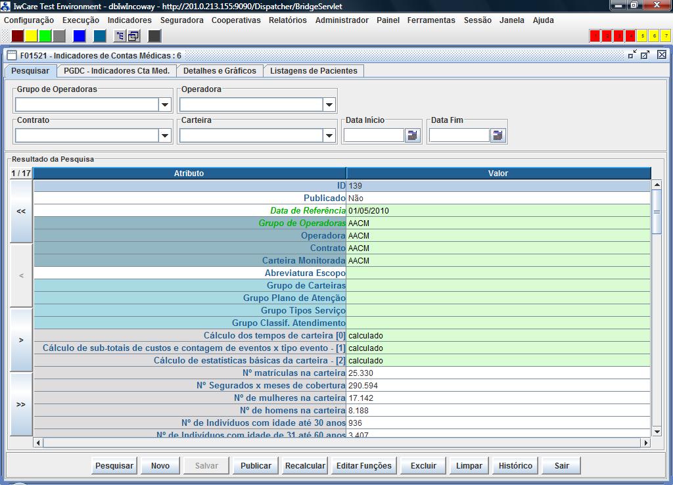This screenshot has width=673, height=485.
Task: Jump to last record with >> button
Action: point(21,404)
